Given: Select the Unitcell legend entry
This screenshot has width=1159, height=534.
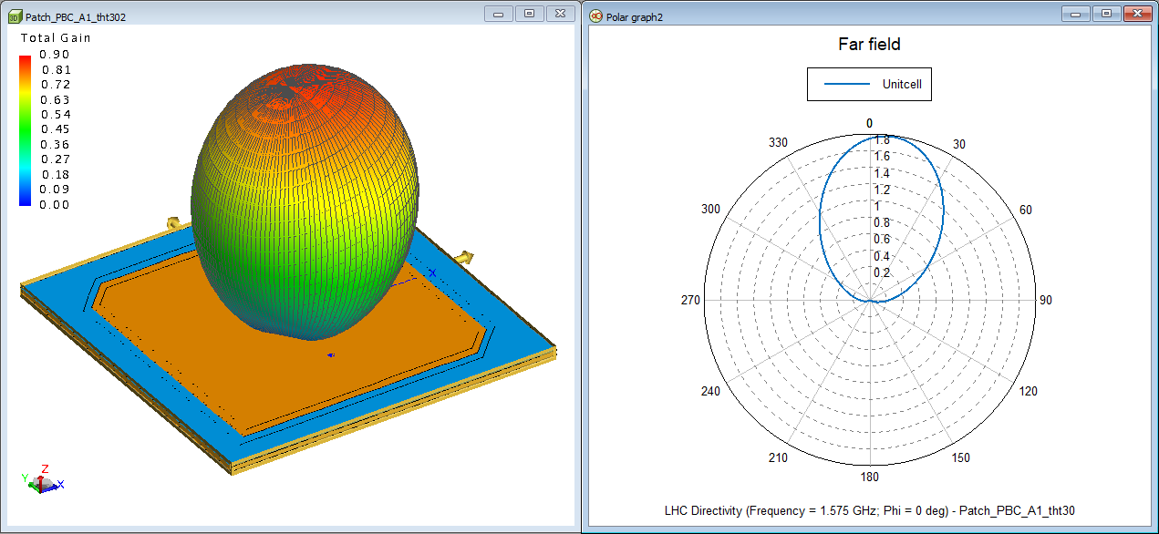Looking at the screenshot, I should (901, 84).
